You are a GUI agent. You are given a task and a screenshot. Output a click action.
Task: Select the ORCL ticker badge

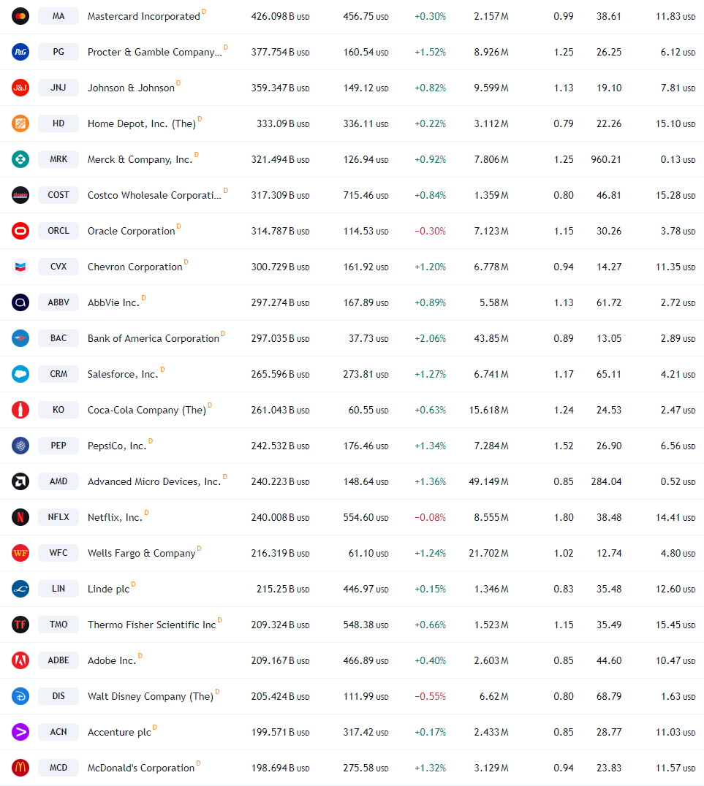(x=58, y=231)
